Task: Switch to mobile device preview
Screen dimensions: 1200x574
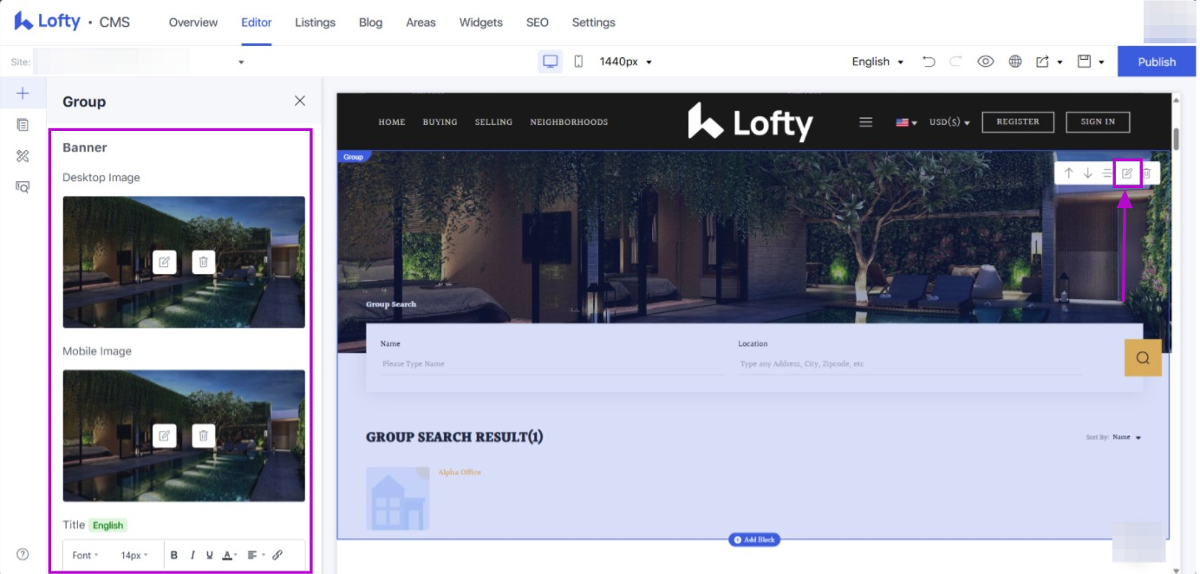Action: [578, 62]
